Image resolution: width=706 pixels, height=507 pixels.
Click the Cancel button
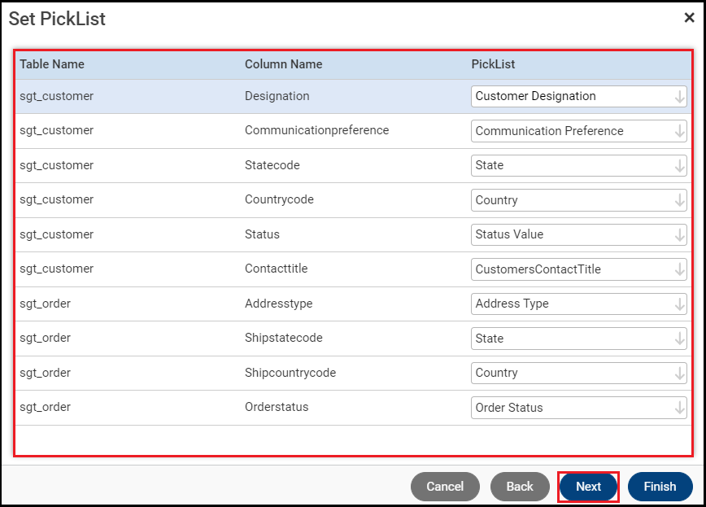(x=445, y=487)
